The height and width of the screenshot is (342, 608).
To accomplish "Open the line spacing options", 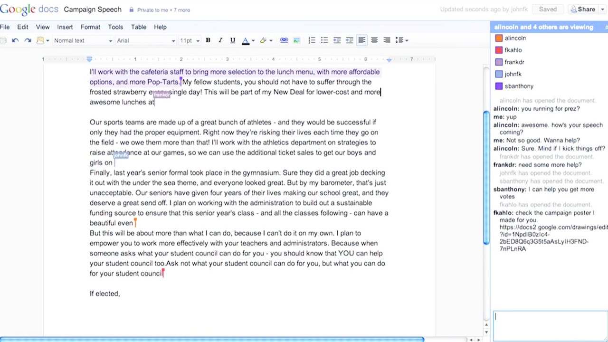I will coord(401,40).
